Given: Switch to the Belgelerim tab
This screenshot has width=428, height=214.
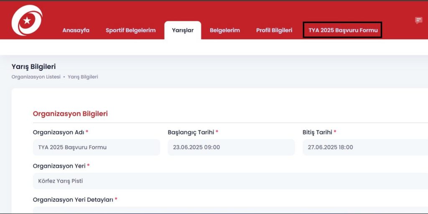Looking at the screenshot, I should (x=224, y=31).
